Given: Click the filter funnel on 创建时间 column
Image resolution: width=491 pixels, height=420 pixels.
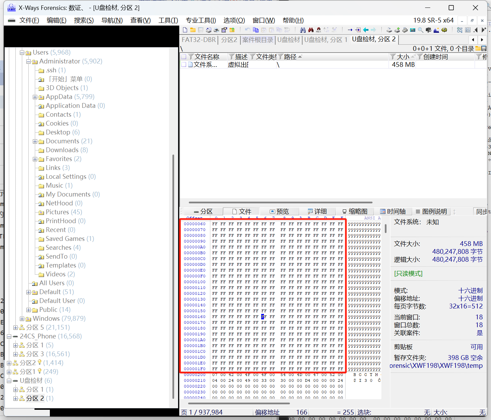Looking at the screenshot, I should [x=420, y=57].
